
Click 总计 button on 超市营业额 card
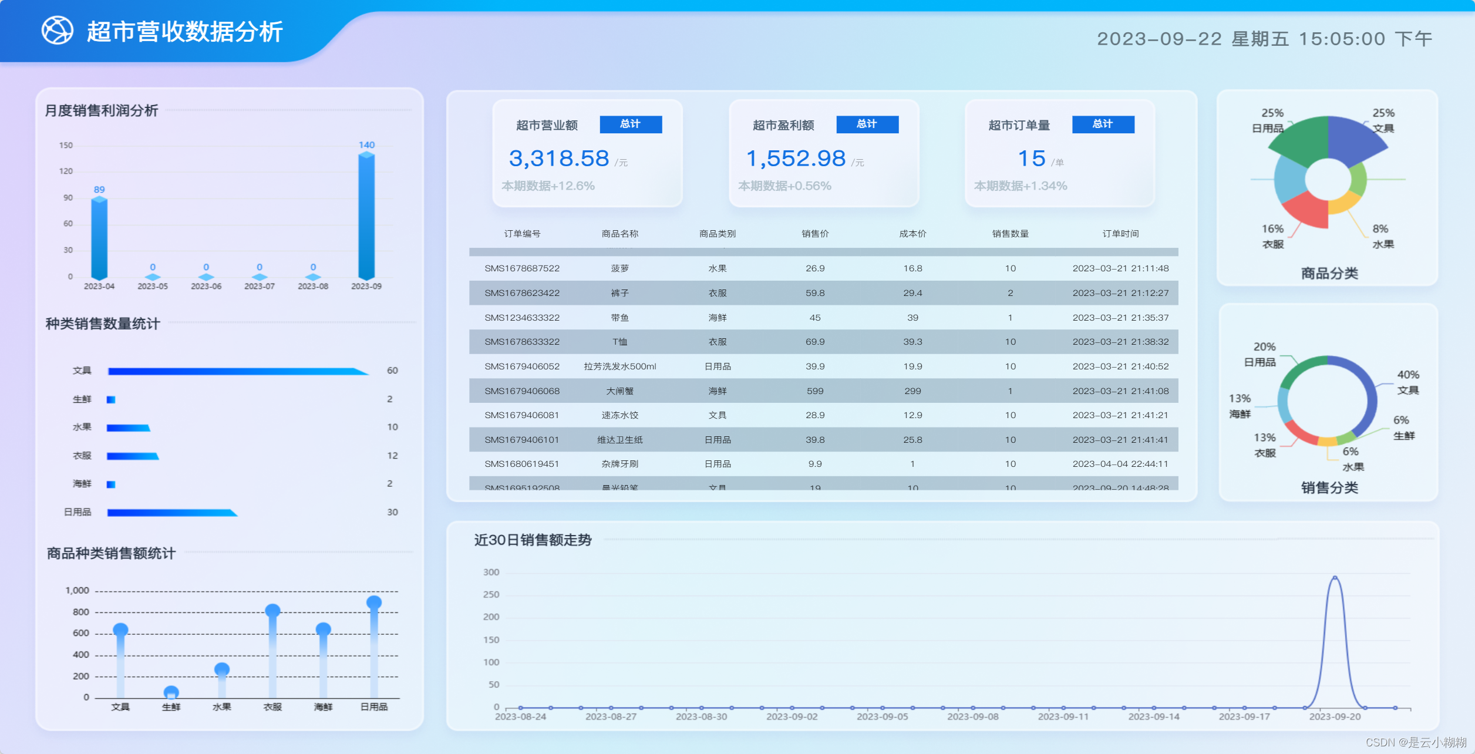coord(631,124)
